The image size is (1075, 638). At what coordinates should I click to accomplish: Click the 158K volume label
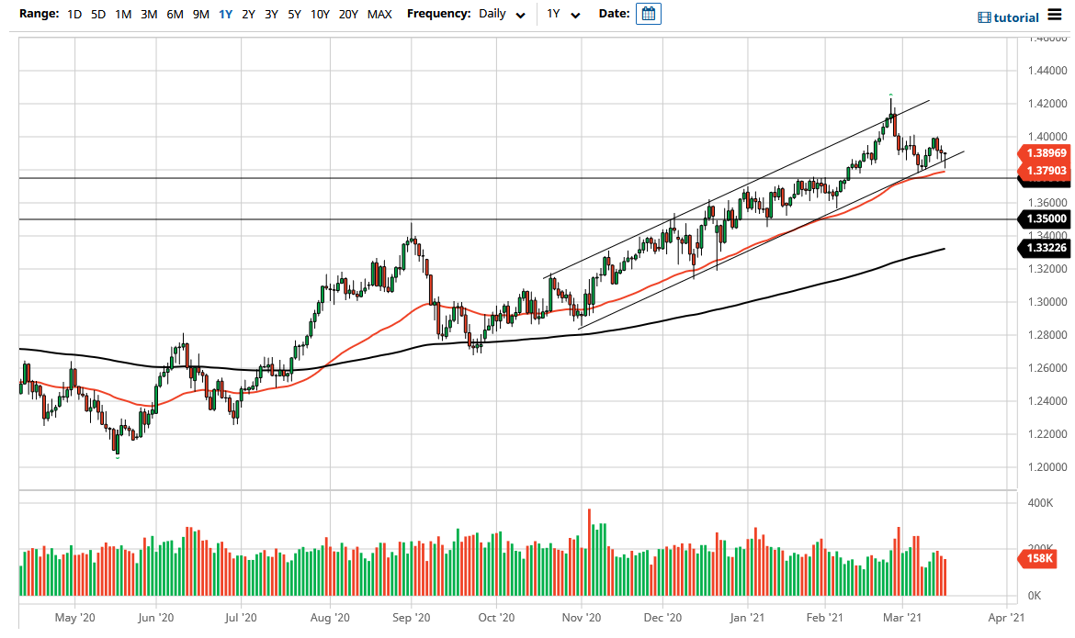[1039, 558]
